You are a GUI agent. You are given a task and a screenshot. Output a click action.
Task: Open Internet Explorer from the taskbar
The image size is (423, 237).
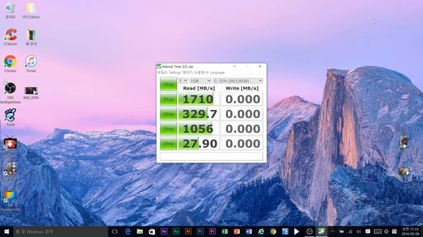[x=261, y=231]
